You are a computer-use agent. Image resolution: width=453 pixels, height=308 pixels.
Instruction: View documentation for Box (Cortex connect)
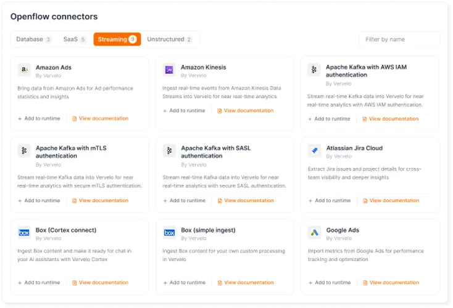(100, 283)
